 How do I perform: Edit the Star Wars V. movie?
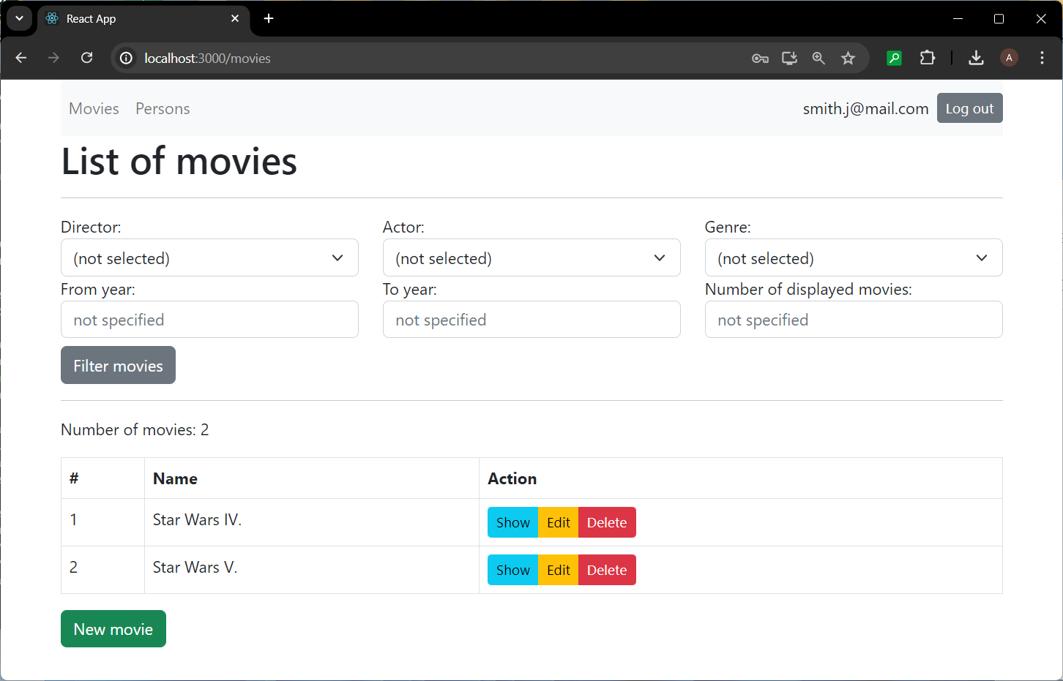[x=558, y=570]
